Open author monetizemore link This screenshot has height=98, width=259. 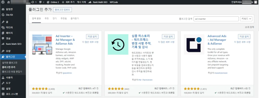(x=221, y=73)
